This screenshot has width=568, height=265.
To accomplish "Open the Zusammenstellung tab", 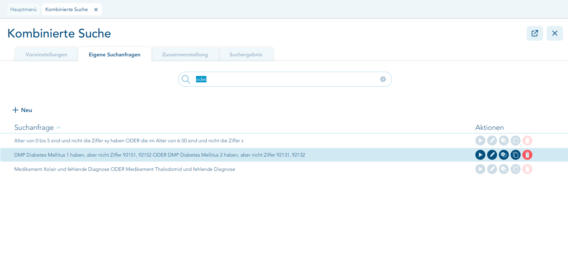I will [x=185, y=55].
